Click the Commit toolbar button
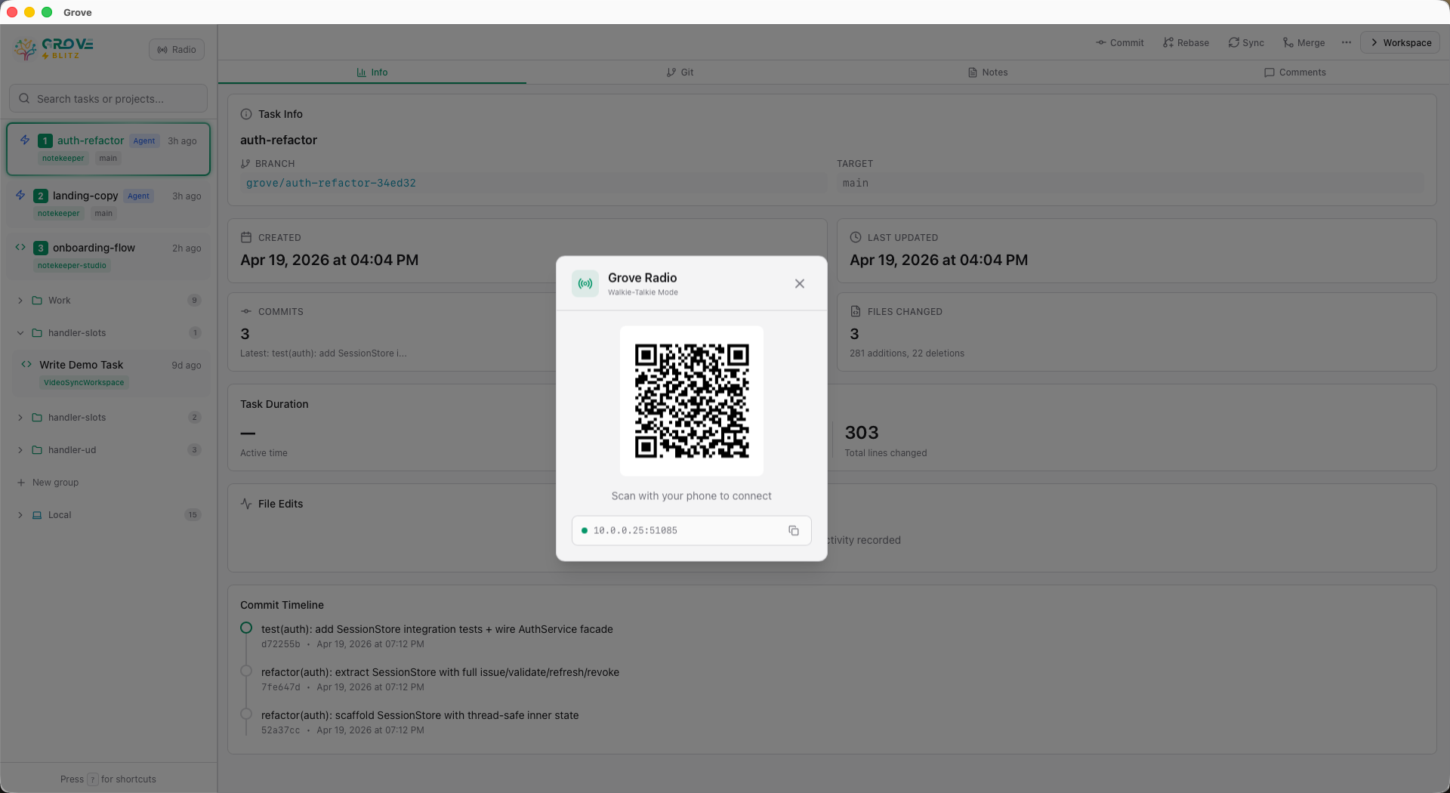 point(1120,43)
